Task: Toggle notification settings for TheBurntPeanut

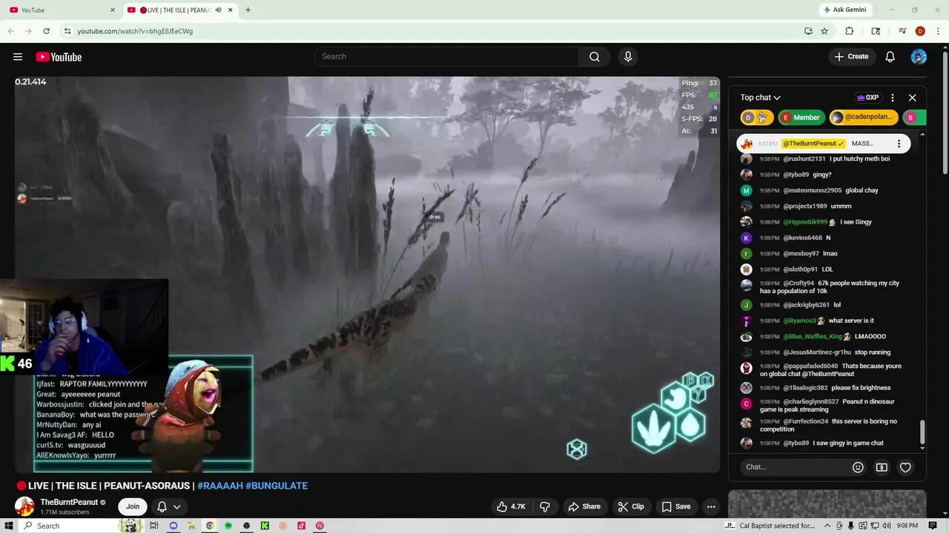Action: [x=162, y=506]
